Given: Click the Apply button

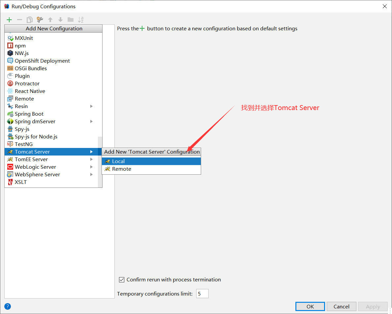Looking at the screenshot, I should coord(373,306).
